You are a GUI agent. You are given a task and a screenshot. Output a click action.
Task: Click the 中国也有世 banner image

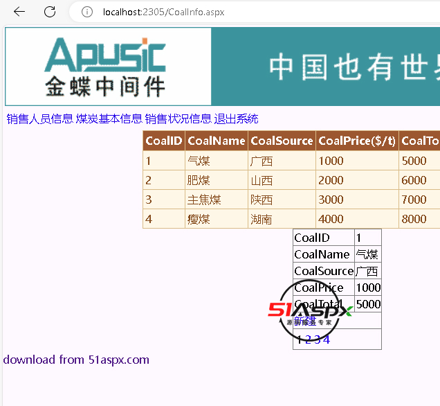click(326, 67)
